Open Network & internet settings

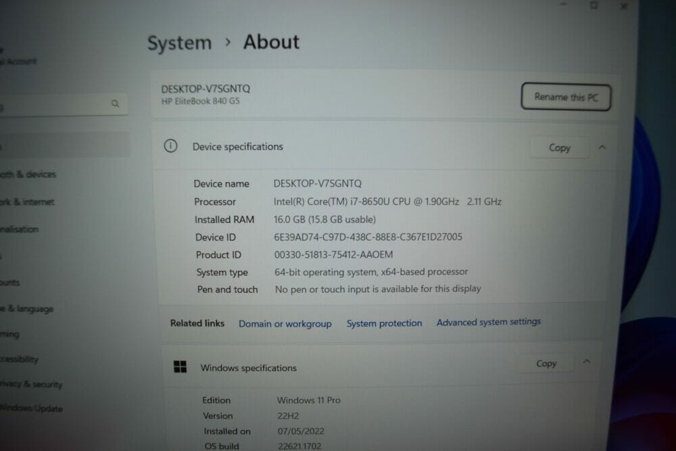27,201
